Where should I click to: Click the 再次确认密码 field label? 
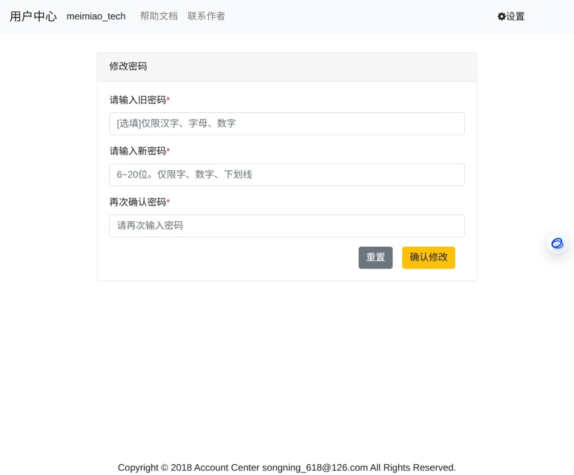coord(137,202)
